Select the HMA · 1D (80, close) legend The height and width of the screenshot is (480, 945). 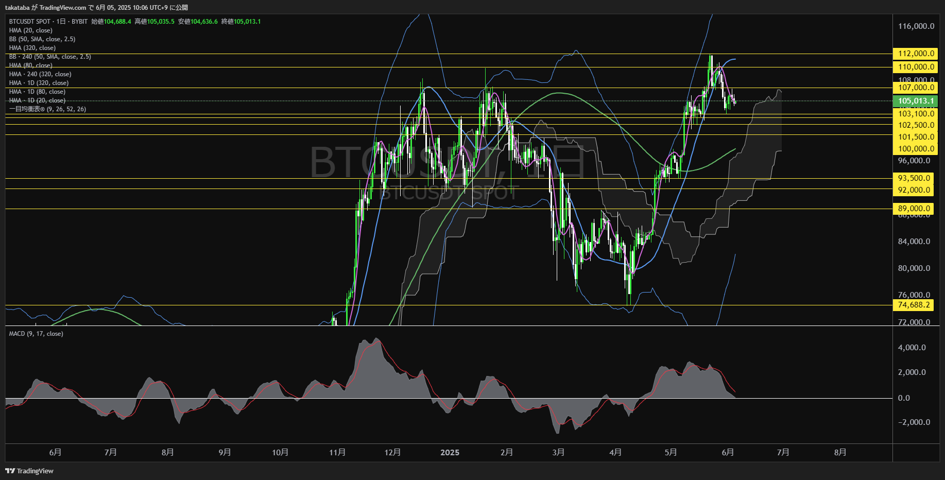click(37, 92)
